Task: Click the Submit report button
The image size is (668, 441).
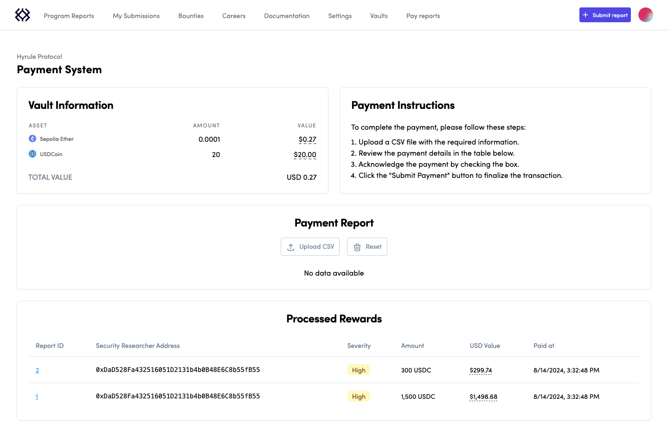Action: pos(605,15)
